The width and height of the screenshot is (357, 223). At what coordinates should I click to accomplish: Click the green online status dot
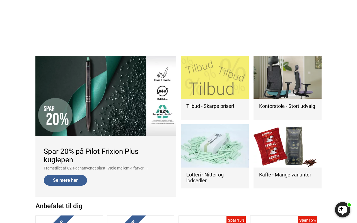point(349,205)
